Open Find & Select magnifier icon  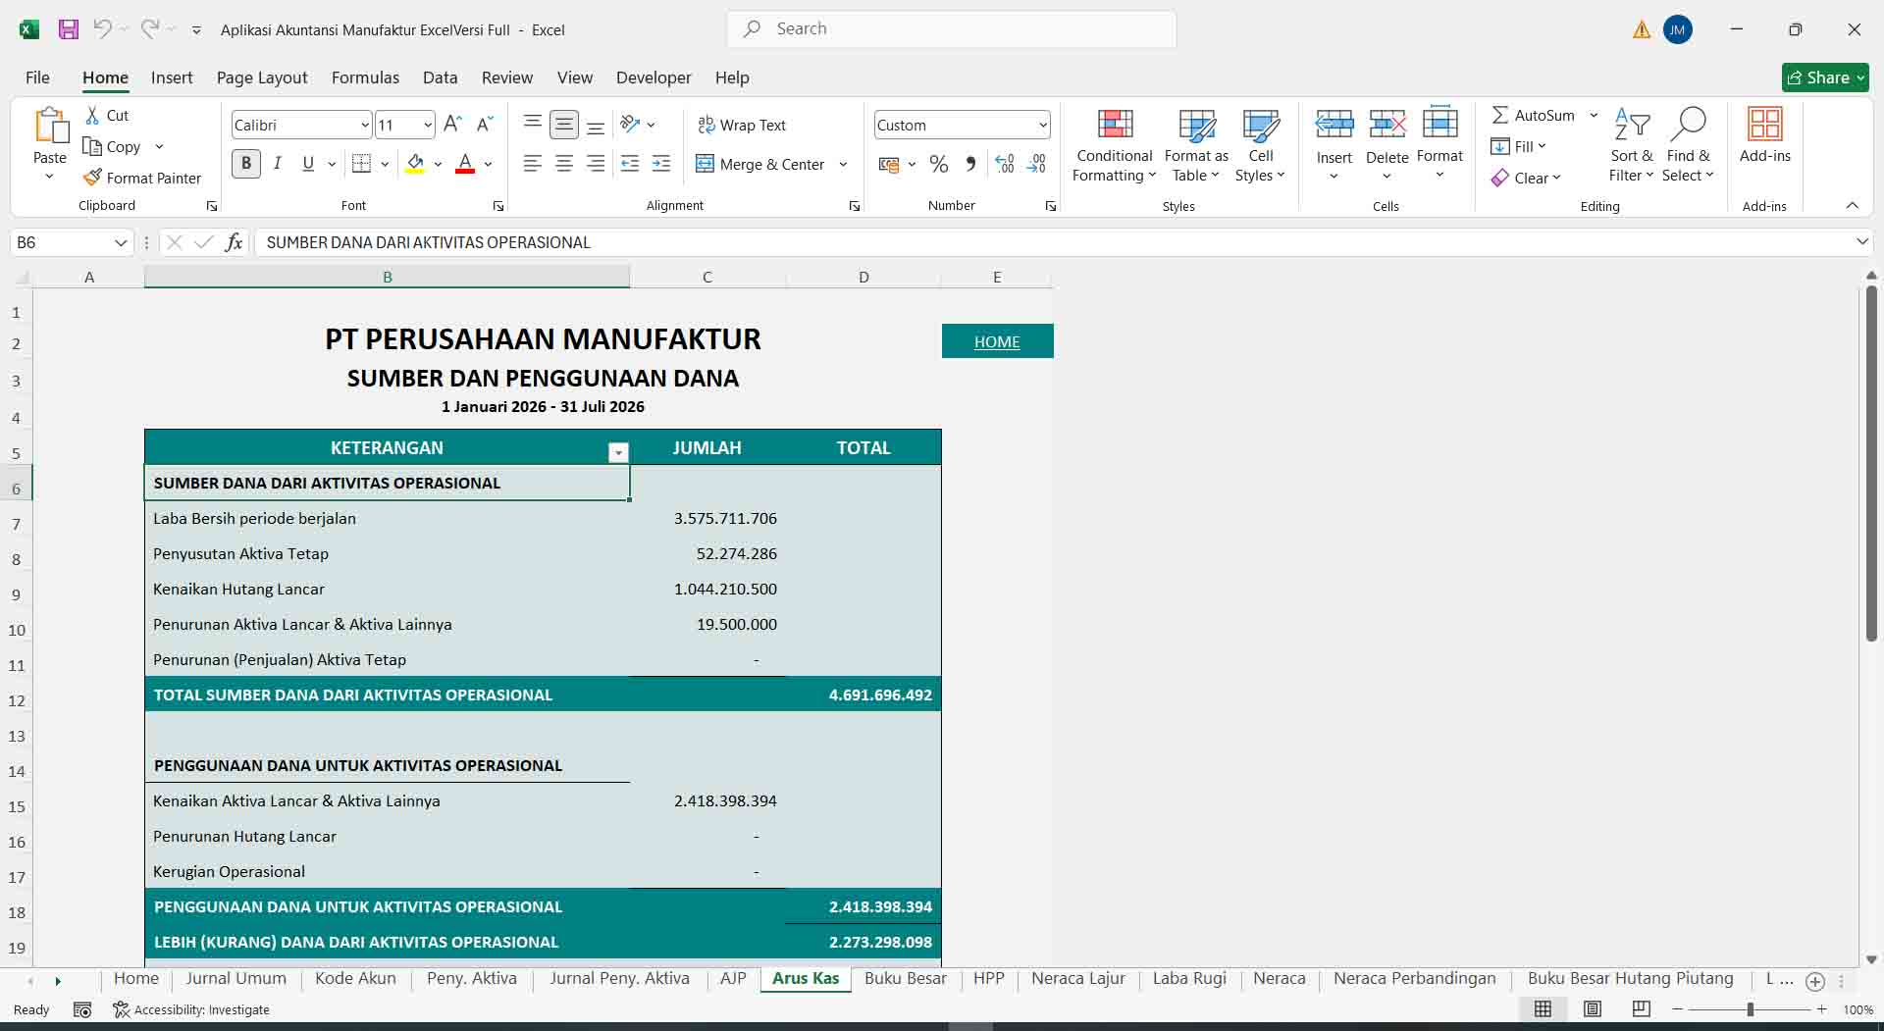point(1688,125)
